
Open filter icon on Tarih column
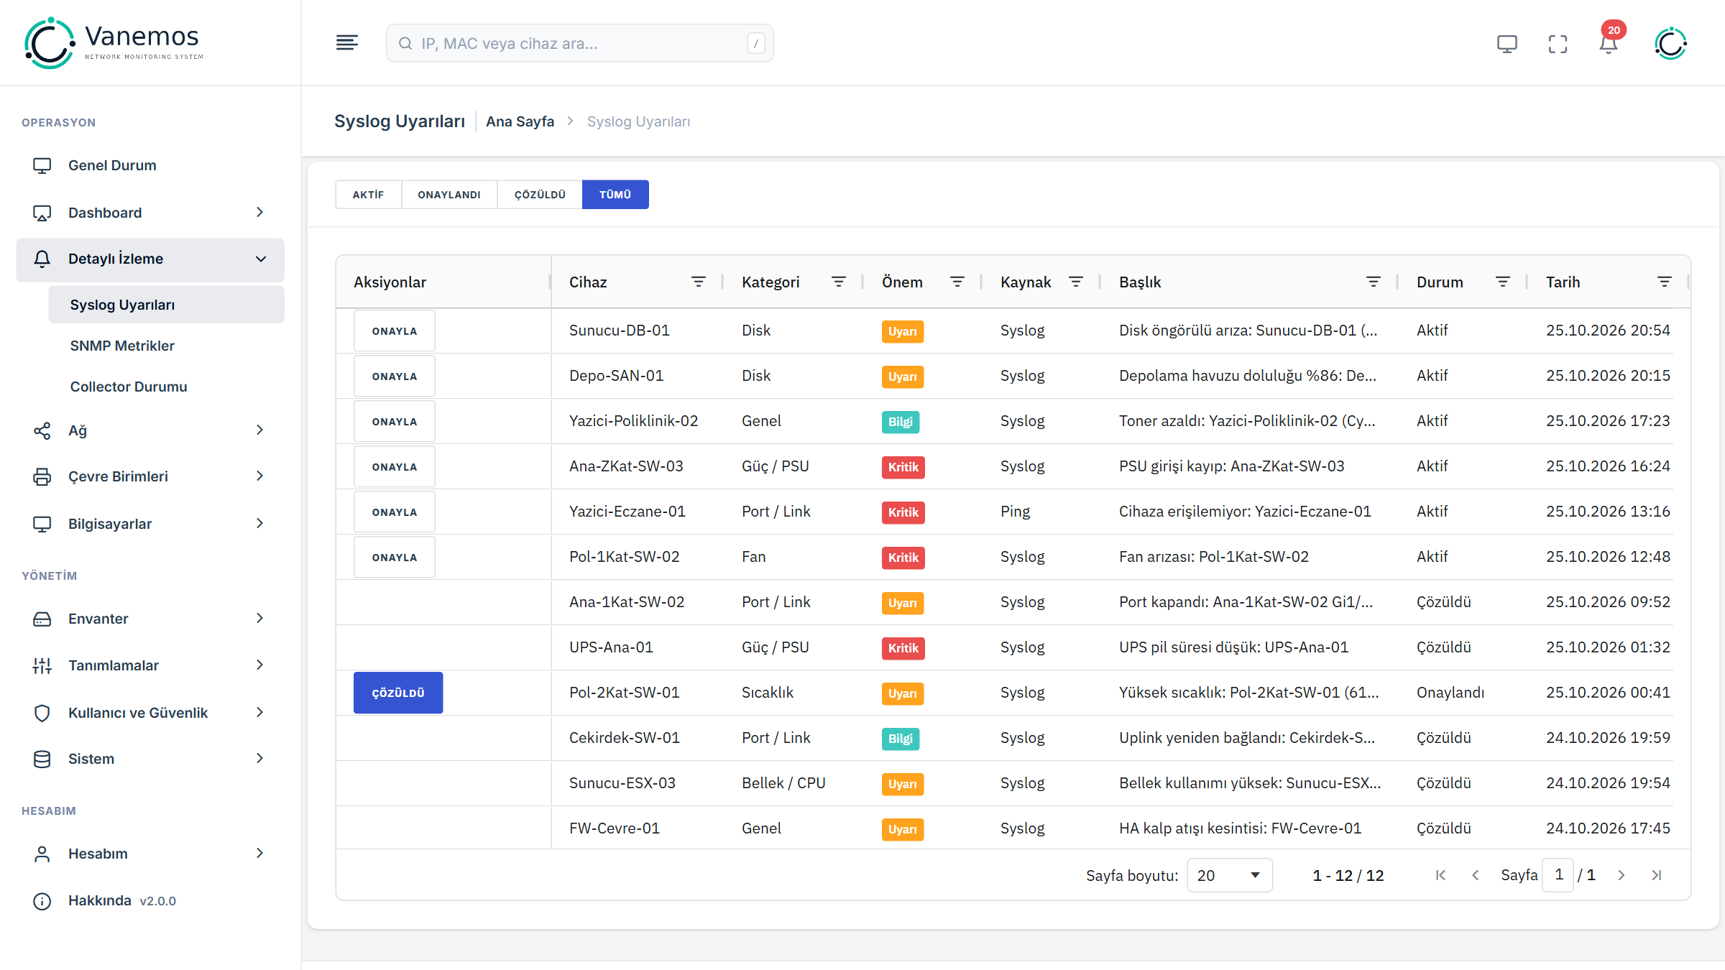(1664, 282)
